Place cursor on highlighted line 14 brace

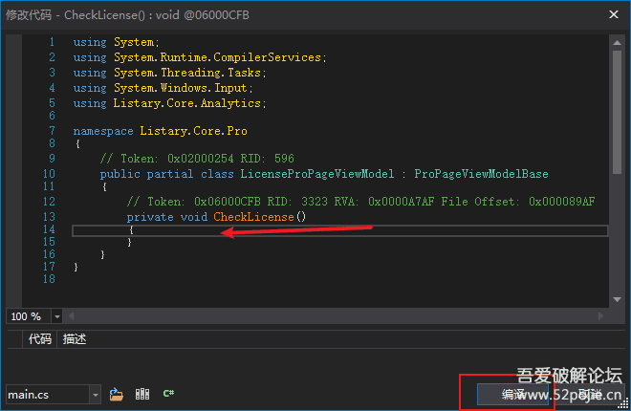(132, 230)
